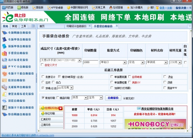Check 加铆钉(打鸡眼) option
Image resolution: width=193 pixels, height=138 pixels.
tap(112, 88)
